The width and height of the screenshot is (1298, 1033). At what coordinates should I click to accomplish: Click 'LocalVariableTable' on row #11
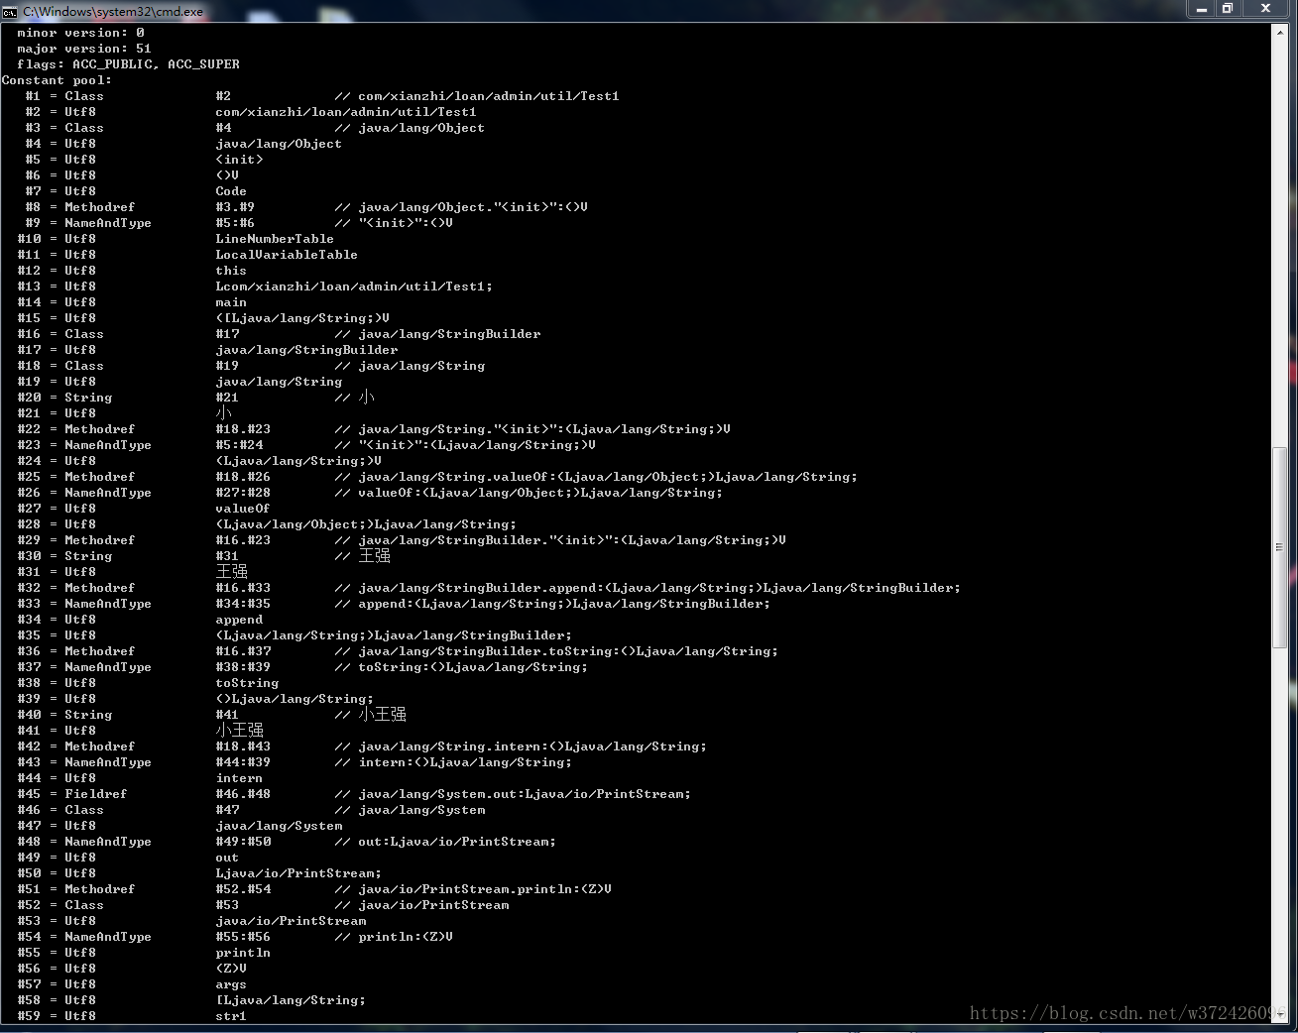click(287, 255)
